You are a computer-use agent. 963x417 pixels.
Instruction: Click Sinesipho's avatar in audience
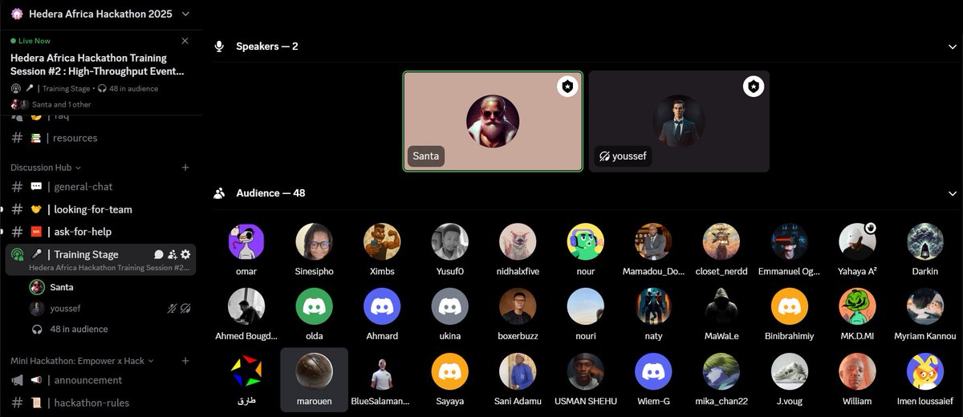[x=315, y=241]
